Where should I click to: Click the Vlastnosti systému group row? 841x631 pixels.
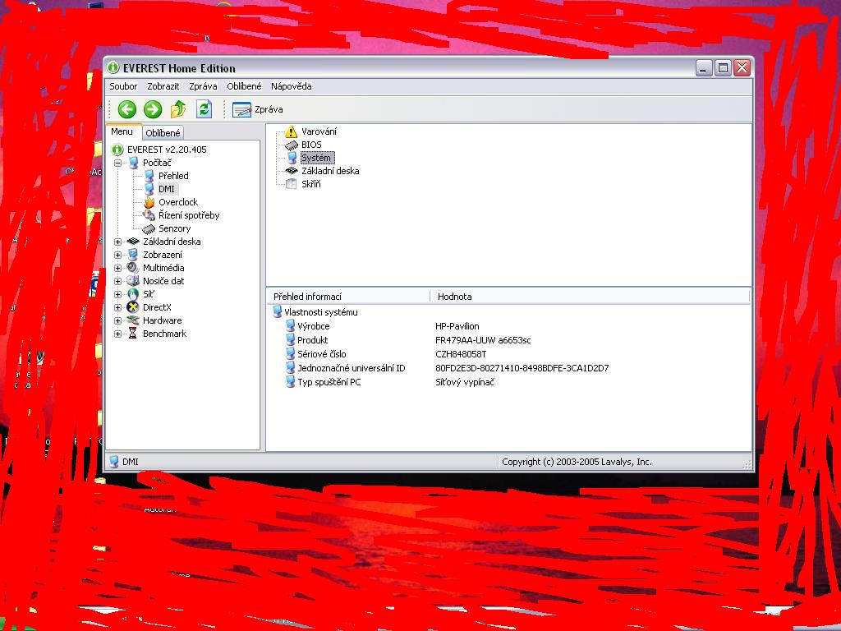point(321,312)
